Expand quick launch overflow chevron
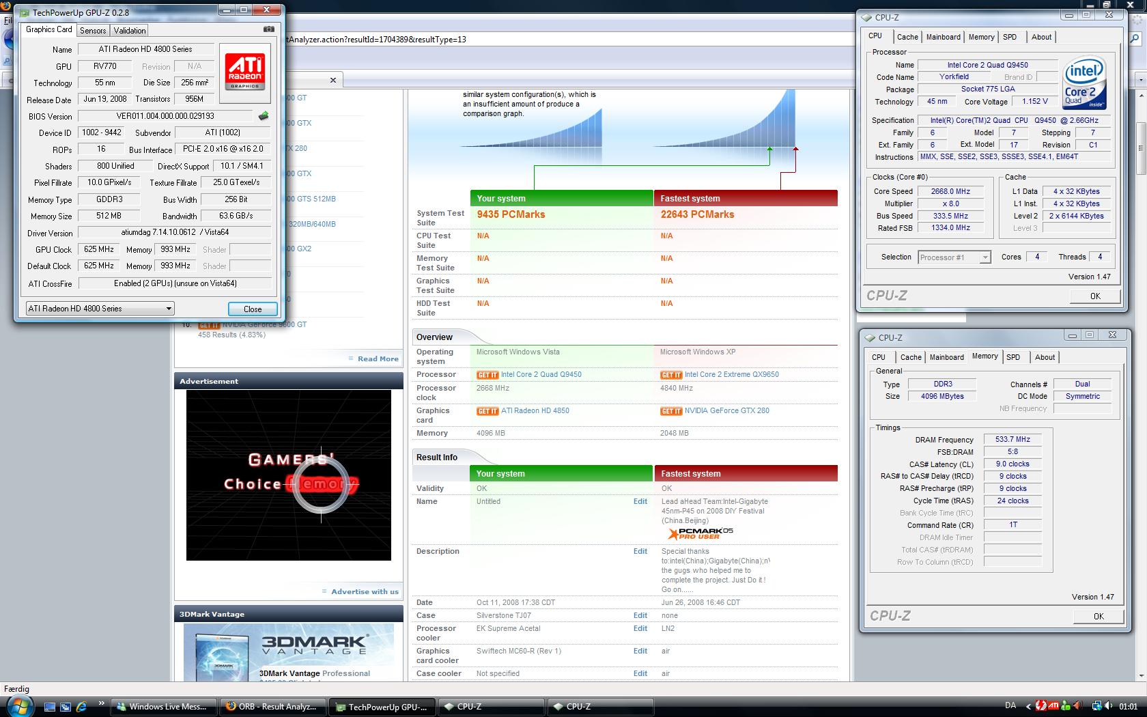This screenshot has width=1147, height=717. click(x=102, y=703)
